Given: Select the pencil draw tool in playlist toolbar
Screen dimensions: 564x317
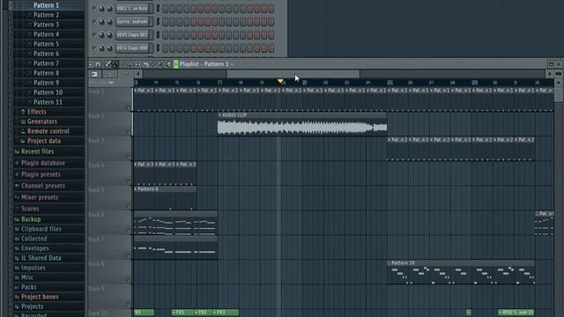Looking at the screenshot, I should (x=108, y=64).
